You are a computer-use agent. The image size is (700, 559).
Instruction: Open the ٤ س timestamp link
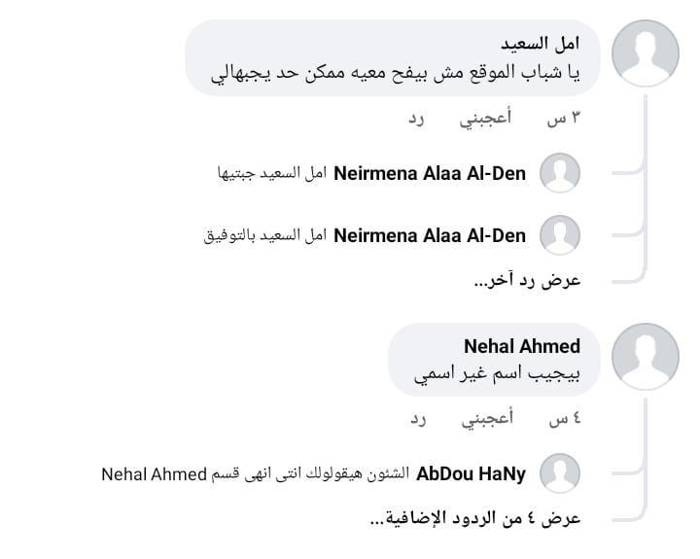tap(564, 420)
